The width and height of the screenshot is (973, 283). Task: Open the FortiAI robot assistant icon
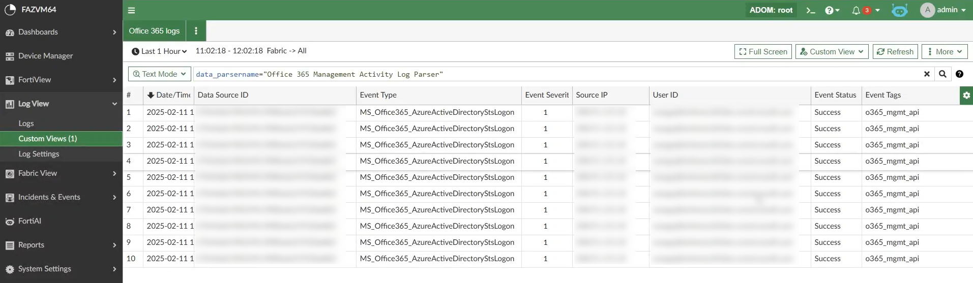899,10
